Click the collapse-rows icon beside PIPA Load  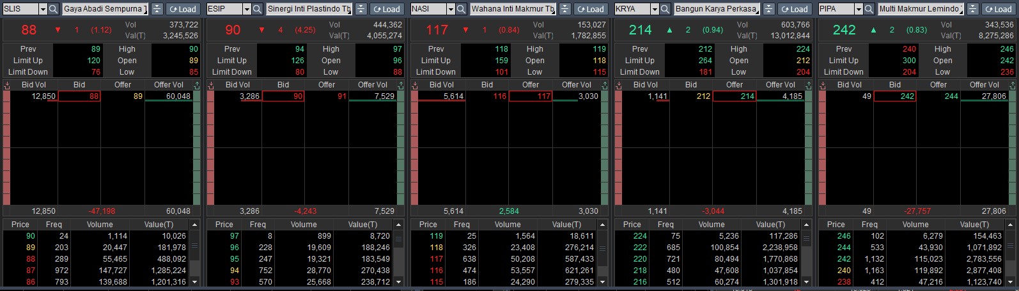point(972,9)
